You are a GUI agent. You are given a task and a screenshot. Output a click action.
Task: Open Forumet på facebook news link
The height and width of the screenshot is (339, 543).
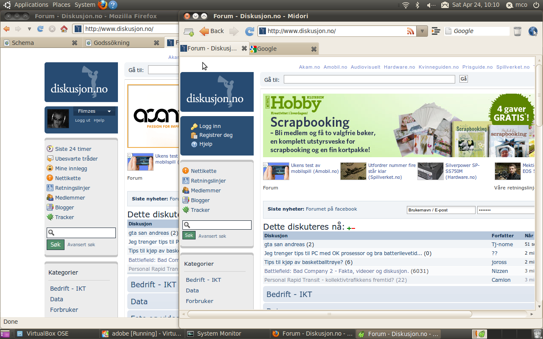[331, 209]
